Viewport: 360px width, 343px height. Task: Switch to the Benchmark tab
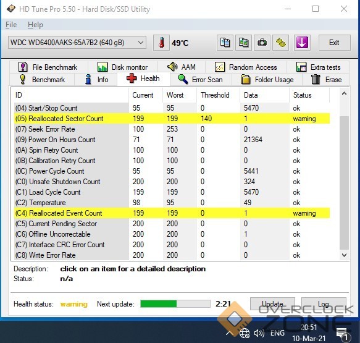[x=42, y=80]
